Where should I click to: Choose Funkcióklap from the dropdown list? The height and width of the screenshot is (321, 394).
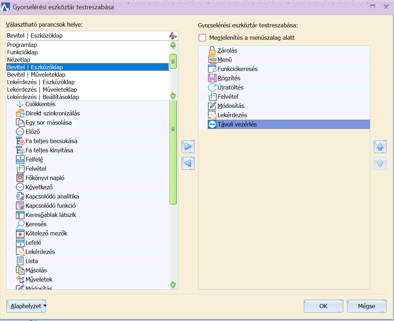click(87, 52)
